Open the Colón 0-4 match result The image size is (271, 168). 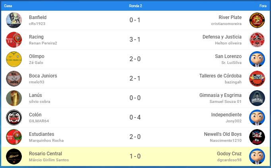tap(135, 118)
